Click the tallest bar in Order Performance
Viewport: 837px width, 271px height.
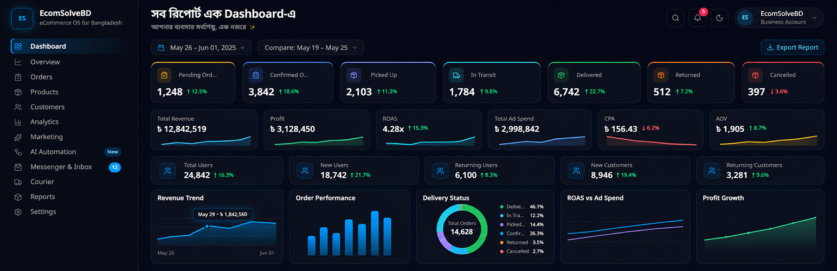[x=375, y=233]
